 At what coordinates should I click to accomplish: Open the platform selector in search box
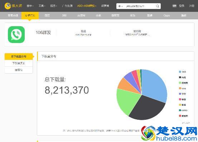pos(120,6)
